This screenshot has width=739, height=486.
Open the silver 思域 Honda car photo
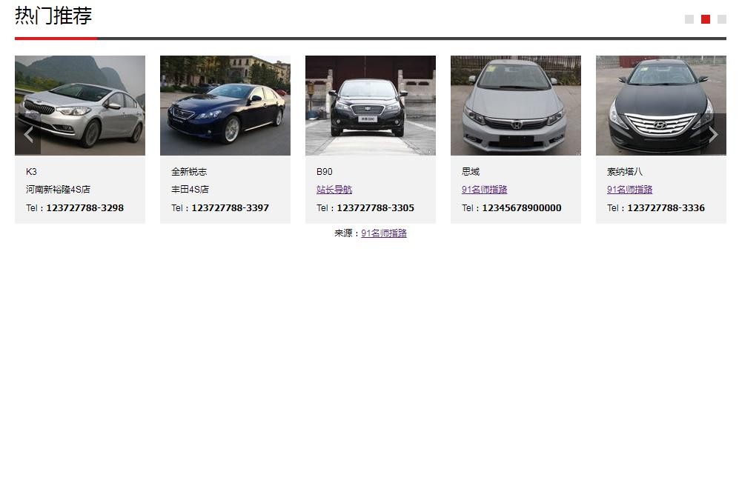click(516, 105)
